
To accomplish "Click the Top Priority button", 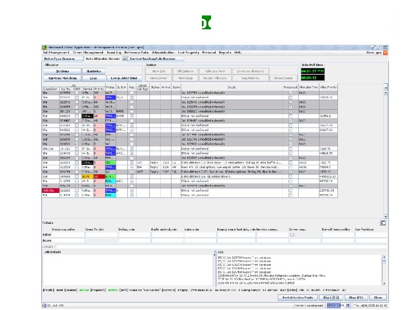I will pyautogui.click(x=251, y=78).
